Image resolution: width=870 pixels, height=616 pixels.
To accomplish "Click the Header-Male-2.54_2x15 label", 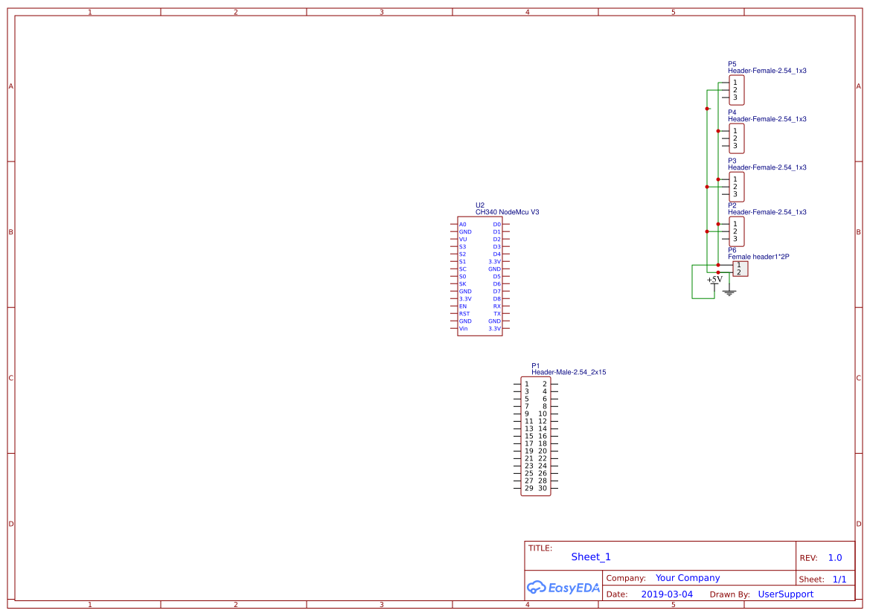I will point(569,372).
